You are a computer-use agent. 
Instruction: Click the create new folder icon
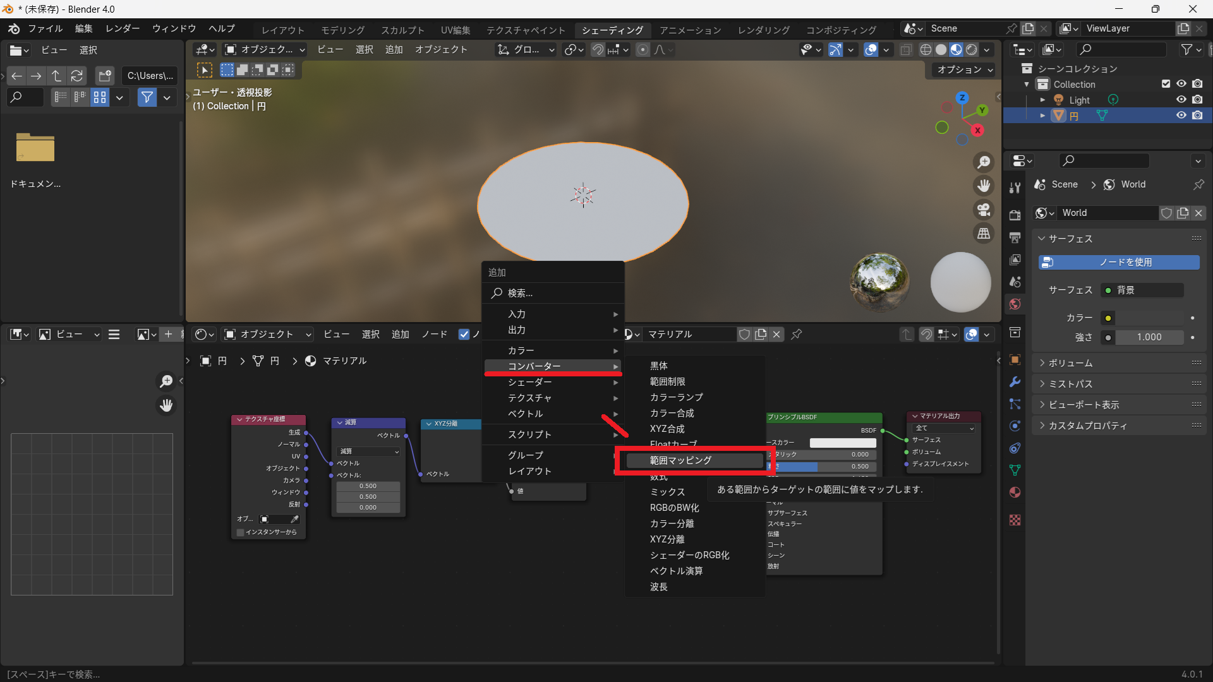[x=105, y=76]
